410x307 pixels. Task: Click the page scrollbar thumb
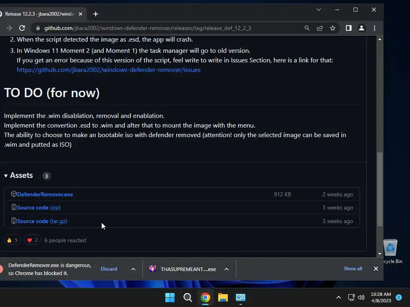tap(380, 189)
